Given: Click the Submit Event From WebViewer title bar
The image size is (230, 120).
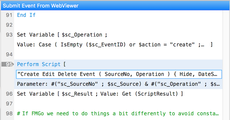Looking at the screenshot, I should (x=115, y=6).
